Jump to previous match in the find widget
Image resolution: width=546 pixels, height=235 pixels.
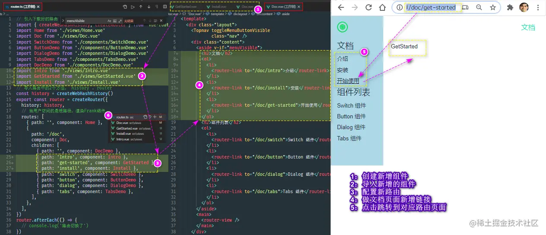(x=145, y=21)
